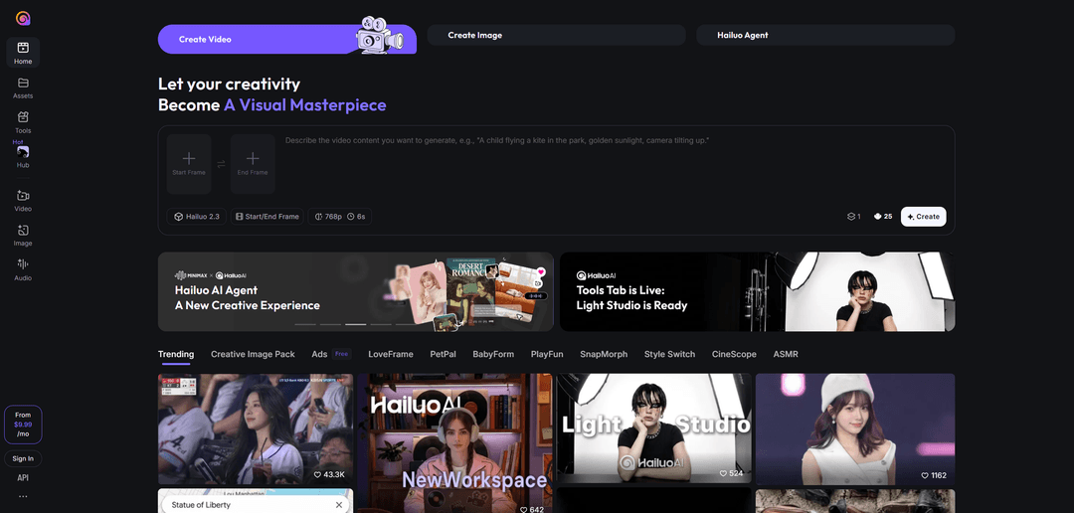Open the From $9.99/mo pricing button

[23, 425]
